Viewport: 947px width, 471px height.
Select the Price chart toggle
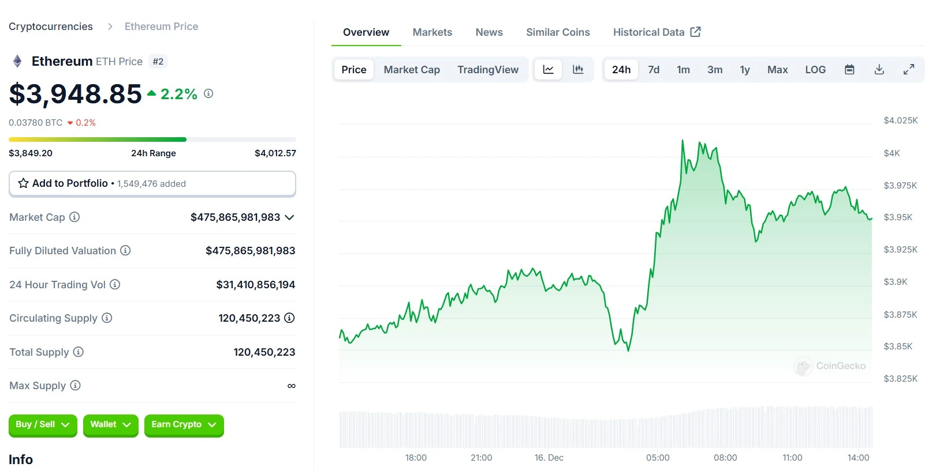[x=354, y=70]
